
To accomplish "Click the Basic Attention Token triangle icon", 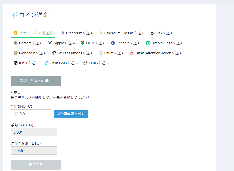I will (x=132, y=53).
